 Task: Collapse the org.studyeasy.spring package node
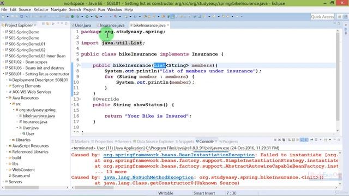coord(14,110)
